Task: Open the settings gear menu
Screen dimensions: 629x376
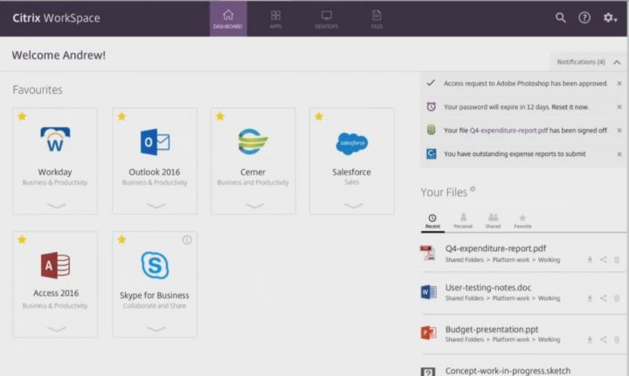Action: [609, 17]
